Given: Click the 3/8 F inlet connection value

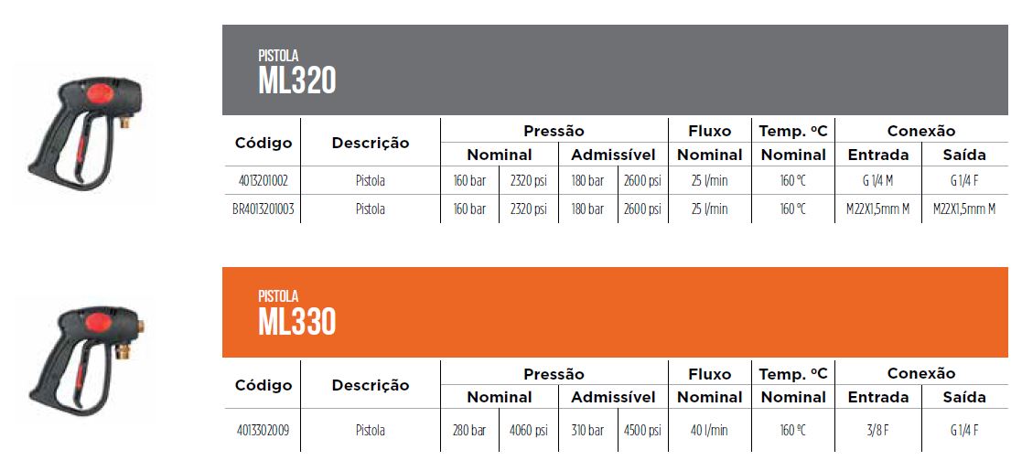Looking at the screenshot, I should [878, 431].
